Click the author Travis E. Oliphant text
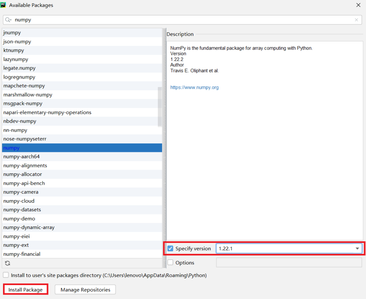This screenshot has height=299, width=366. [x=194, y=71]
